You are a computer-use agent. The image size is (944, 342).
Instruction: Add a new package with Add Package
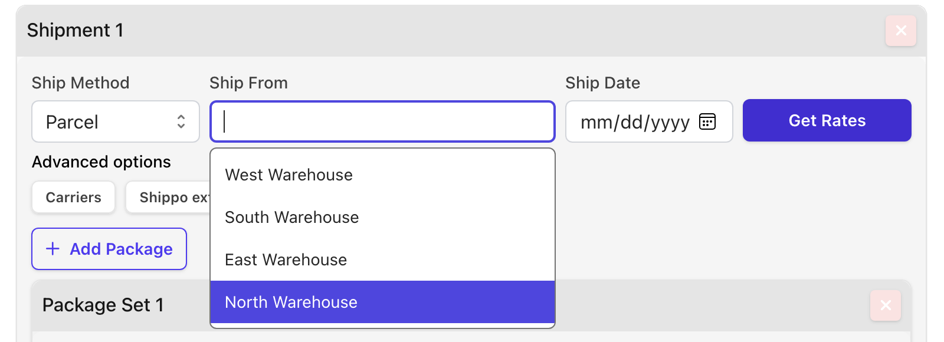click(x=109, y=249)
